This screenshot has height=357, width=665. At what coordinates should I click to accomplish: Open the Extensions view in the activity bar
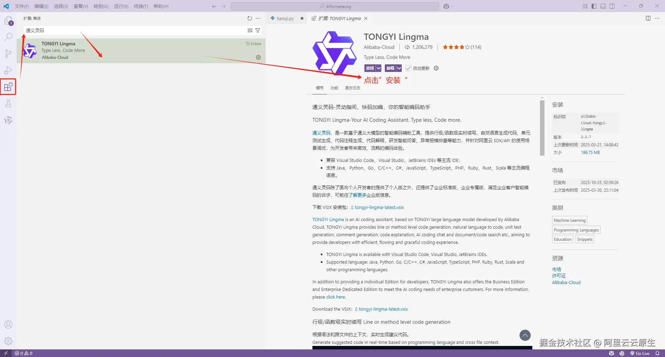[x=8, y=87]
